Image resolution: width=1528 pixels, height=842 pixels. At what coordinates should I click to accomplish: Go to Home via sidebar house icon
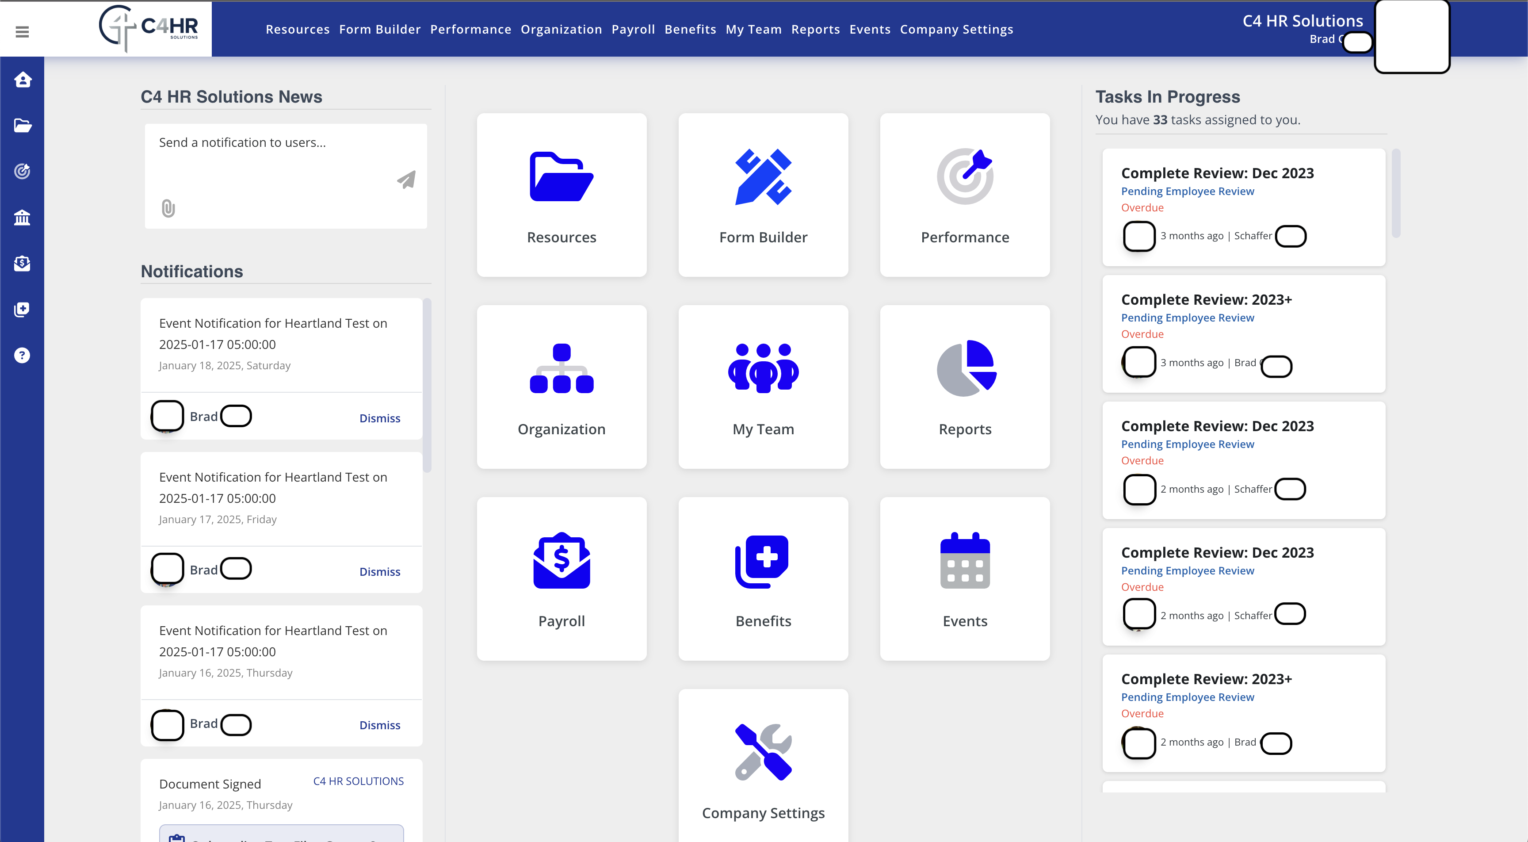[x=23, y=79]
